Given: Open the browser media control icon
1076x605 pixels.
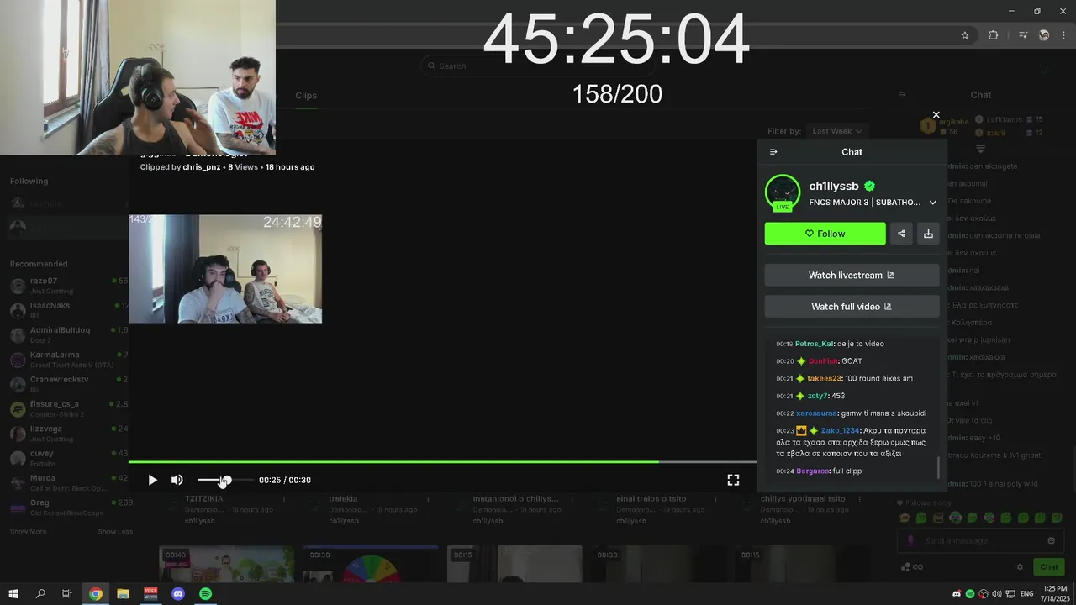Looking at the screenshot, I should pos(1023,35).
